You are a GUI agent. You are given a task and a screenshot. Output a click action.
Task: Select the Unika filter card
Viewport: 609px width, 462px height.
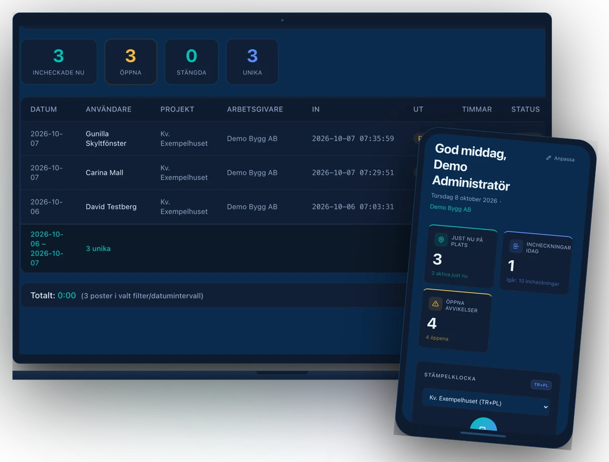[x=252, y=62]
